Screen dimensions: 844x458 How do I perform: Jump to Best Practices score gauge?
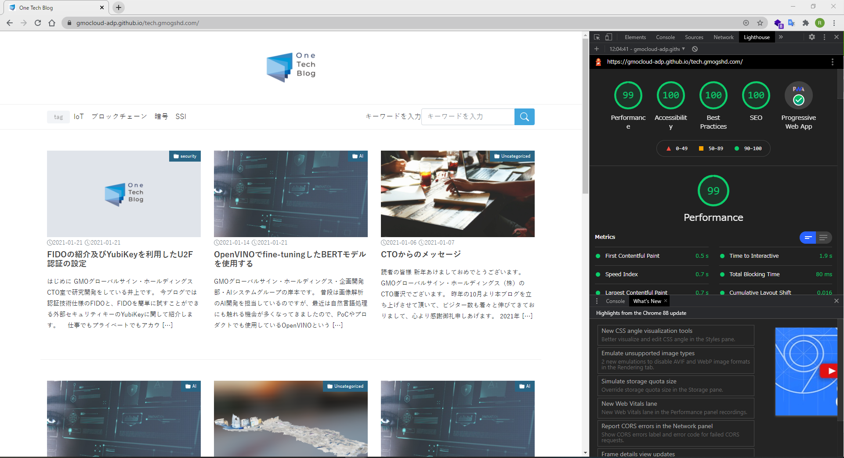pos(714,95)
